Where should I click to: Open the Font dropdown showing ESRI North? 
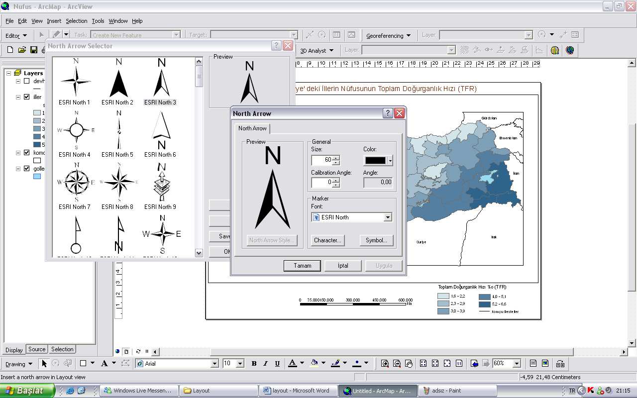388,217
